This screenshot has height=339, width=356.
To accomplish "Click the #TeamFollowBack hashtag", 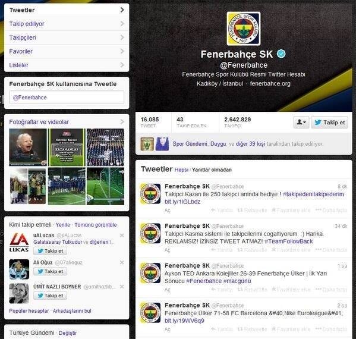I will (x=289, y=241).
